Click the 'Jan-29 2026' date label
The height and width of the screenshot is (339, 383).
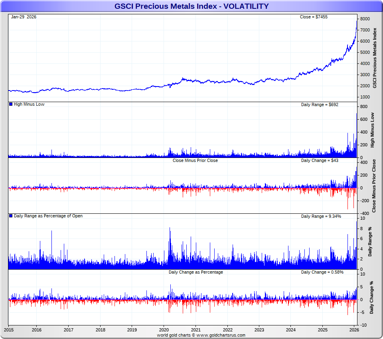click(x=24, y=17)
